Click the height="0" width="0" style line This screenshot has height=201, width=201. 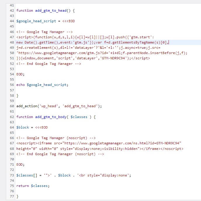point(100,149)
